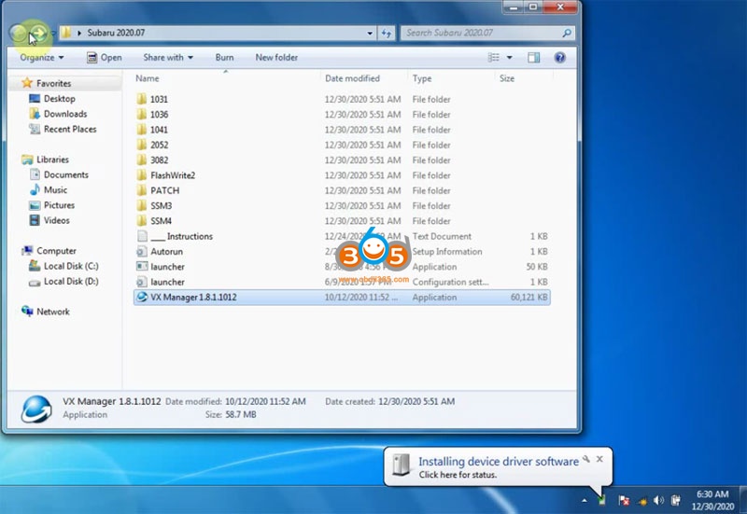Click Open in the toolbar
The height and width of the screenshot is (514, 747).
coord(105,58)
